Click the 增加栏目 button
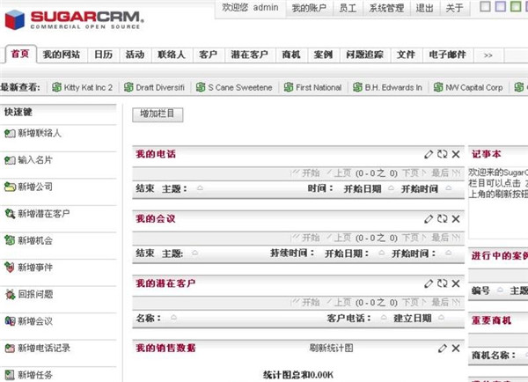The width and height of the screenshot is (528, 382). click(x=158, y=114)
